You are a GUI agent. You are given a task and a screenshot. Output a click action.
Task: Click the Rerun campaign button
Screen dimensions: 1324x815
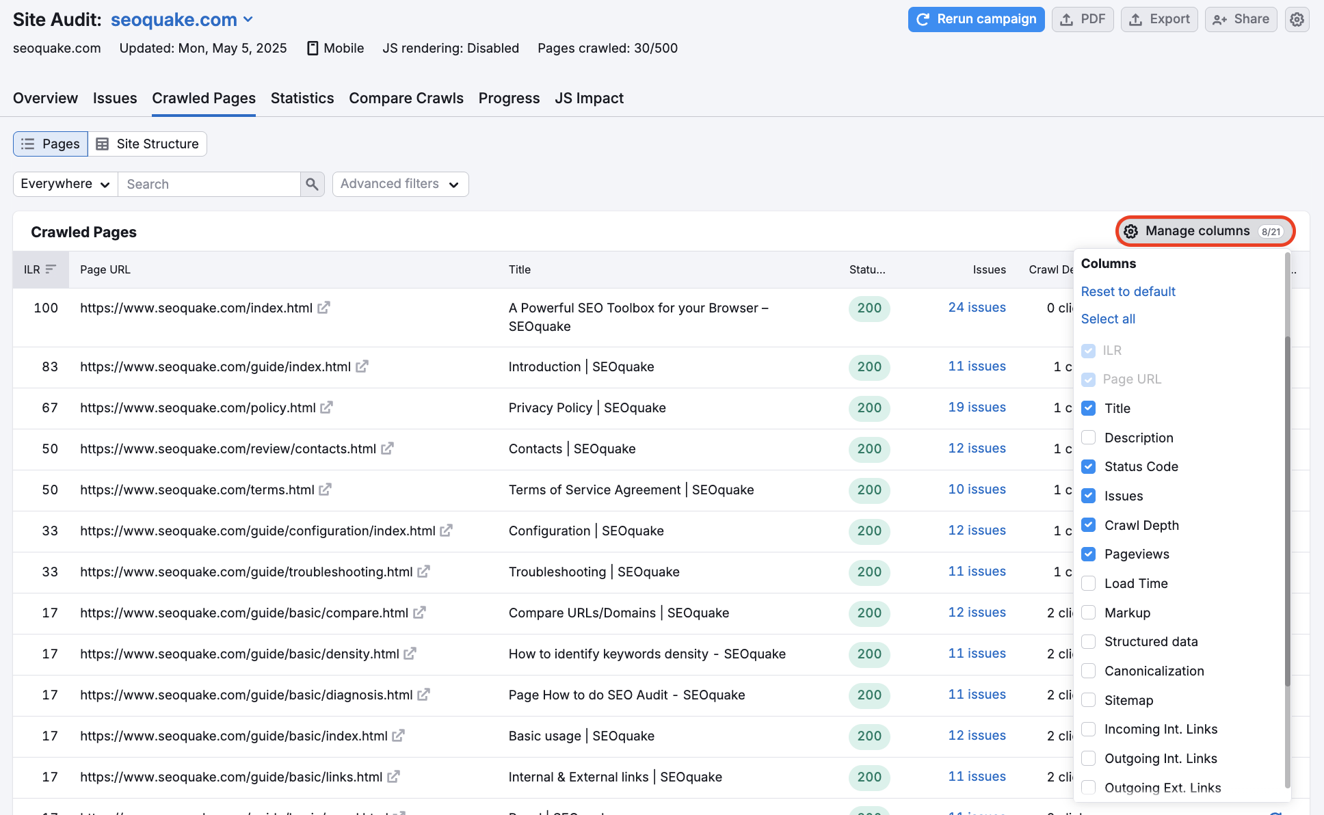(x=976, y=19)
